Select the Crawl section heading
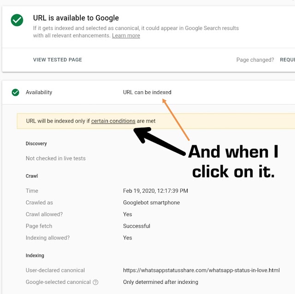This screenshot has width=295, height=294. coord(32,176)
